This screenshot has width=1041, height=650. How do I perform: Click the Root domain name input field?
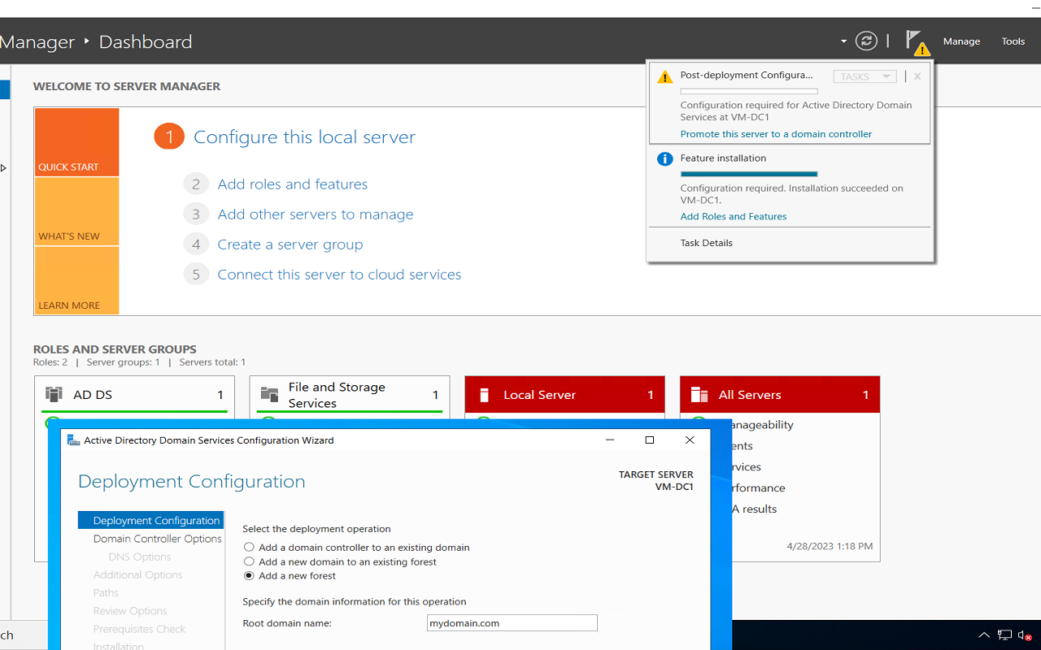(x=512, y=623)
